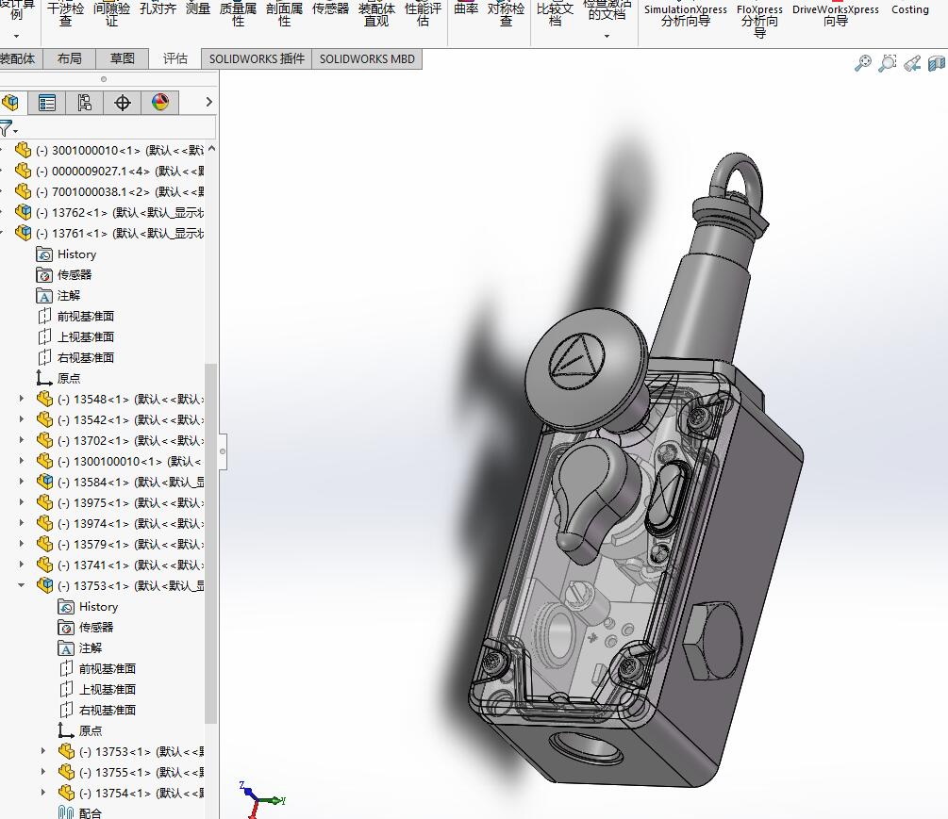
Task: Click the Previous View icon
Action: (912, 63)
